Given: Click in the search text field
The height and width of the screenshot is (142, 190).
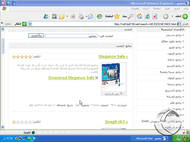Looking at the screenshot, I should [71, 36].
